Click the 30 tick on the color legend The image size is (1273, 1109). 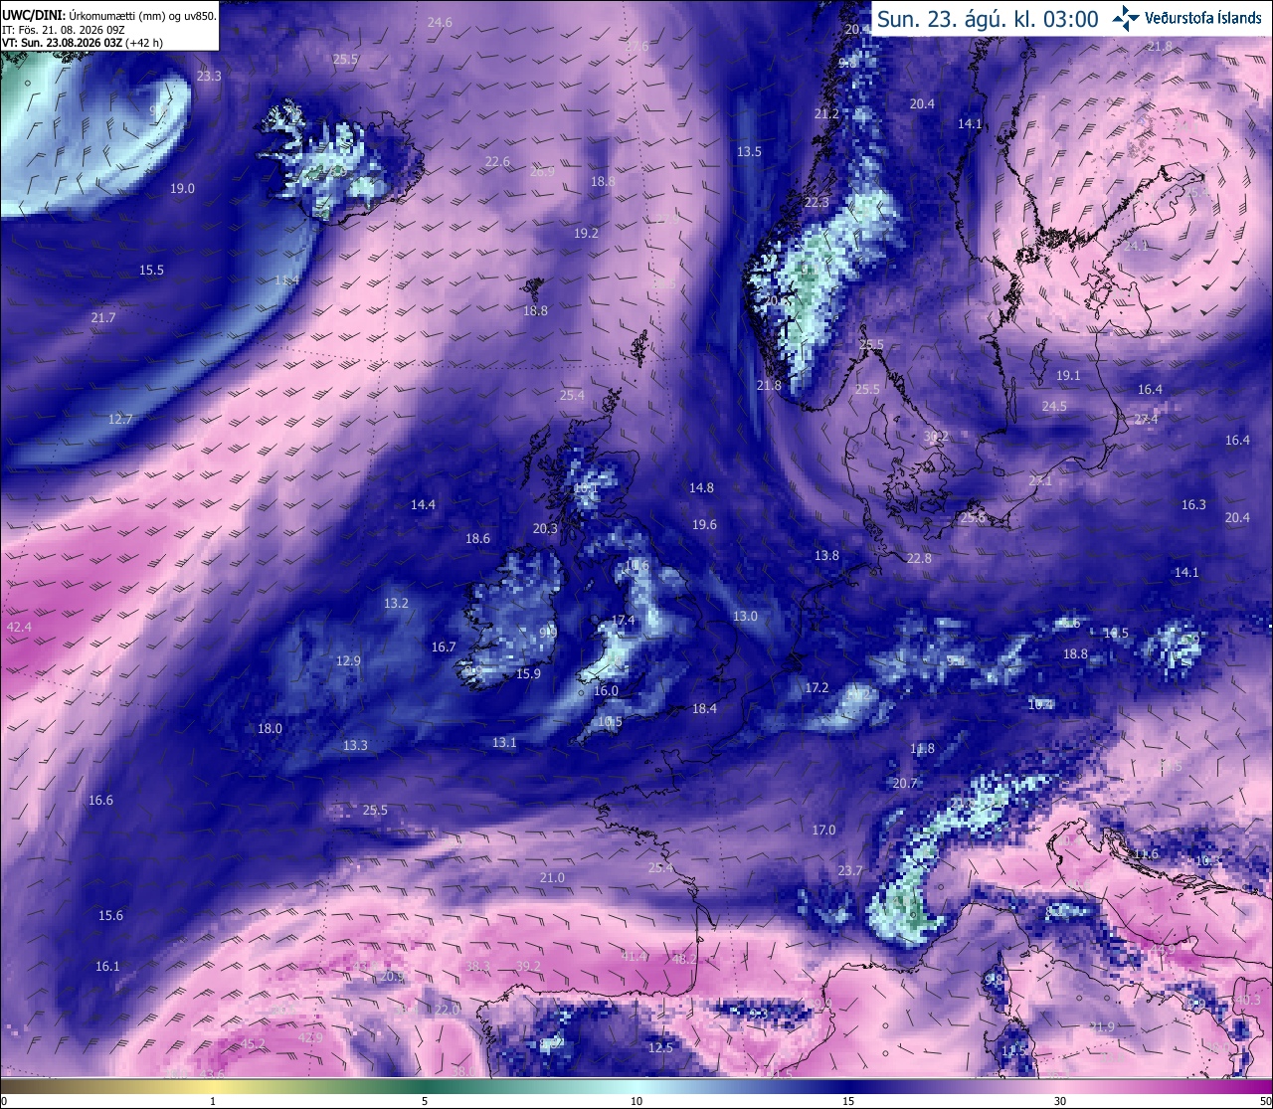pos(1060,1101)
